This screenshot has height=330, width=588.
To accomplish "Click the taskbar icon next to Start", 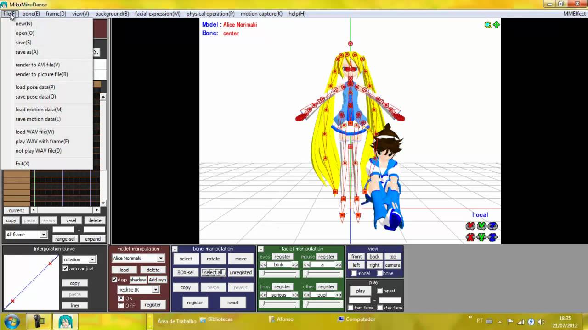I will (x=39, y=321).
